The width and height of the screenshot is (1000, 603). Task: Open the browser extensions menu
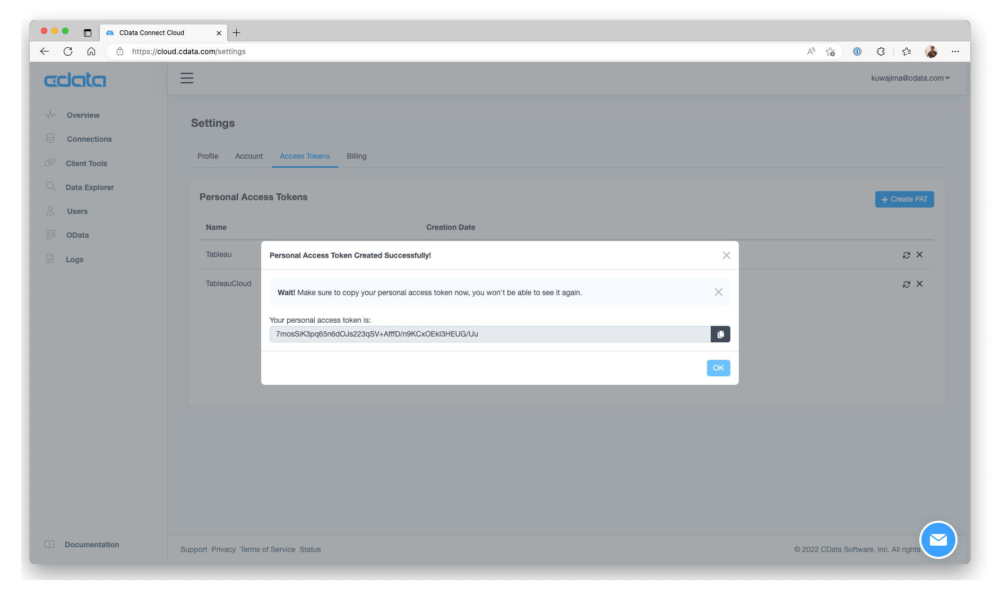[x=881, y=51]
